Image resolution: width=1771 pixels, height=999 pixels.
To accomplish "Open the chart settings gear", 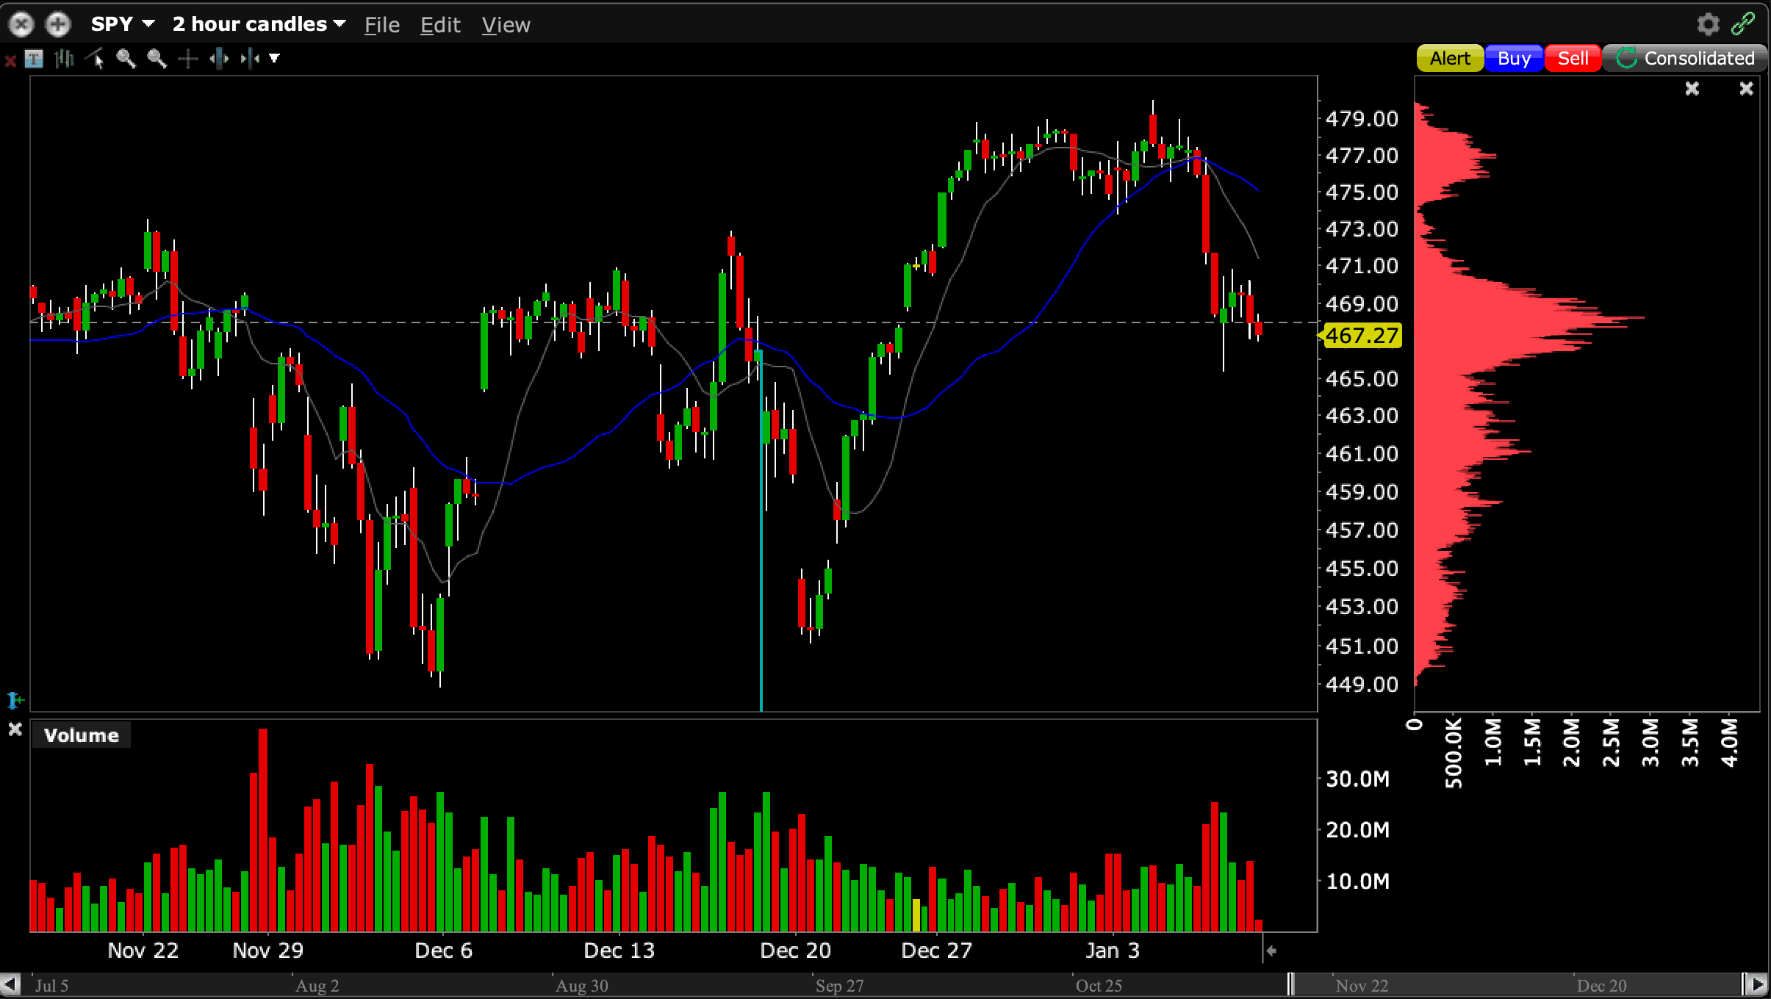I will coord(1708,24).
